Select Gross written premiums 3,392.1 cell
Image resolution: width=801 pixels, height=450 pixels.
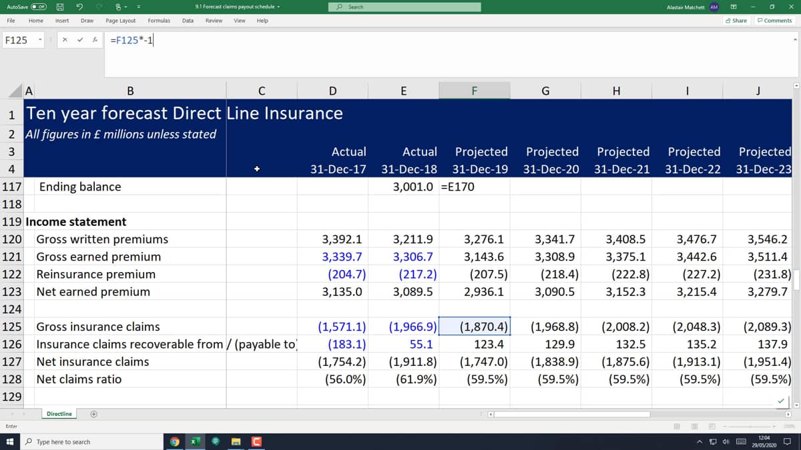pos(332,239)
